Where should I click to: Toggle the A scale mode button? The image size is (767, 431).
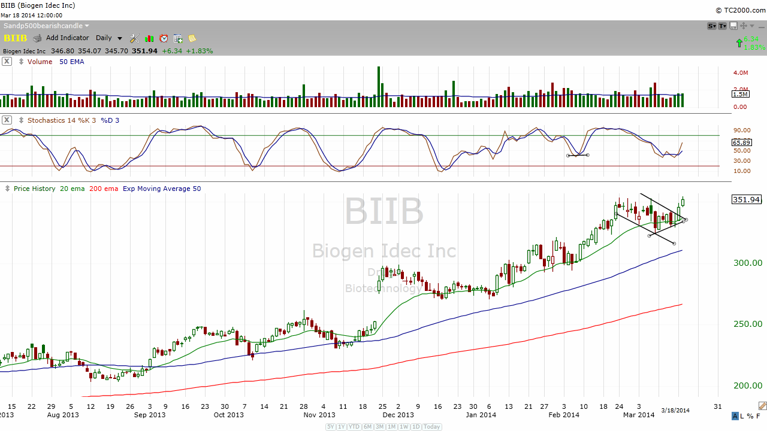735,416
